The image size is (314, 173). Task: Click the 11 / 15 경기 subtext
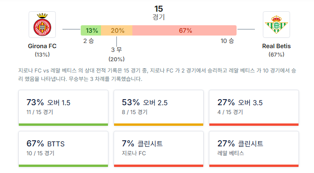coord(39,112)
